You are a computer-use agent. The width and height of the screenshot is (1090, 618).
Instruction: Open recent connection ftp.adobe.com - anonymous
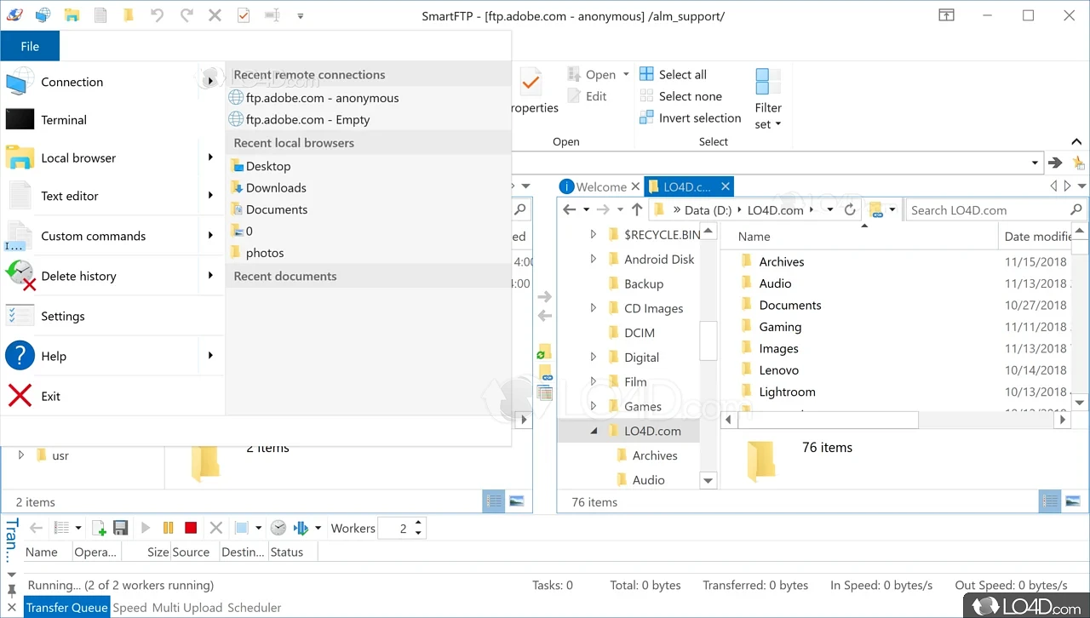click(322, 98)
